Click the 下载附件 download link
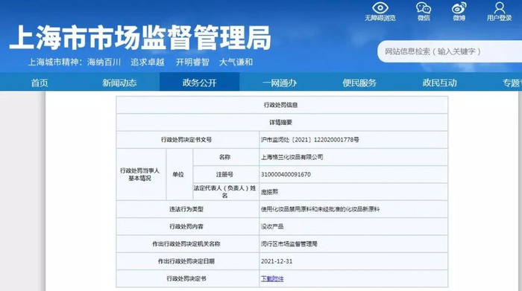 (272, 278)
